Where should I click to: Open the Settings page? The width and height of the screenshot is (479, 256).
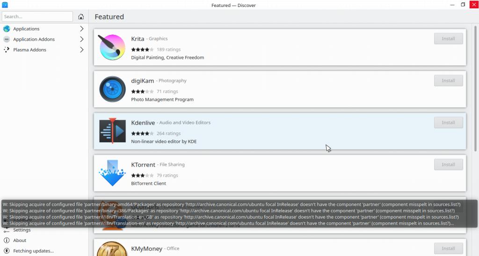tap(44, 230)
